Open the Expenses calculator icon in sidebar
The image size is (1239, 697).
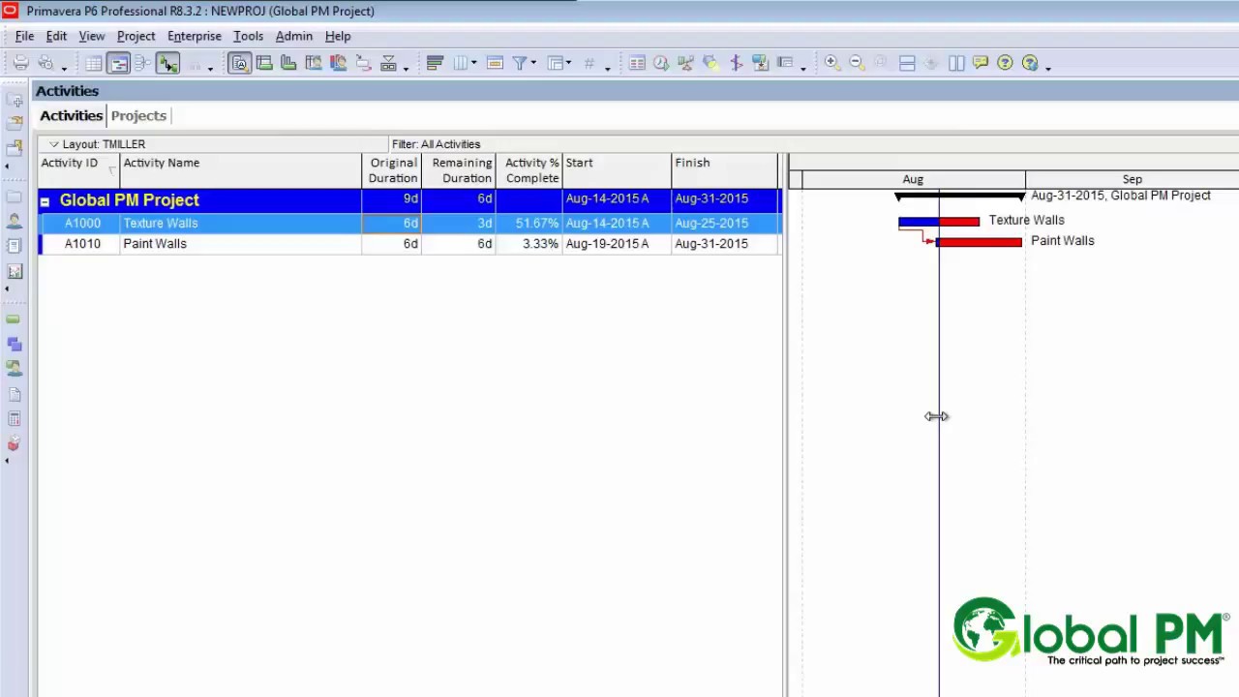click(15, 419)
